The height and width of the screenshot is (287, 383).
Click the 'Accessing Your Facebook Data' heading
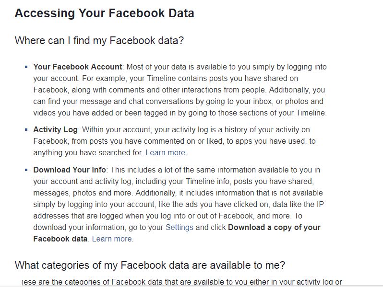pos(104,13)
